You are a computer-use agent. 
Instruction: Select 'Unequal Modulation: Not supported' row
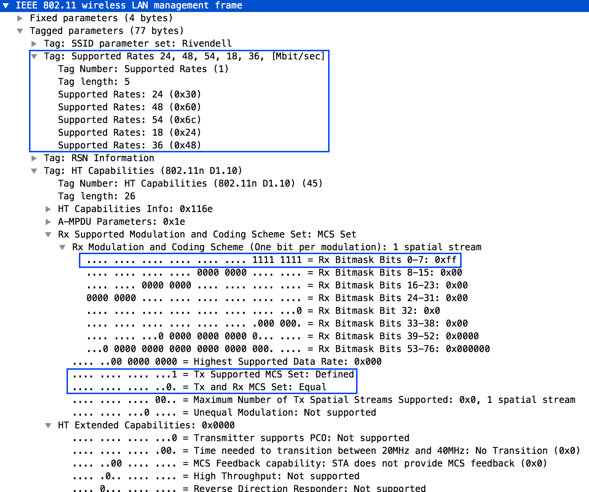pos(224,412)
